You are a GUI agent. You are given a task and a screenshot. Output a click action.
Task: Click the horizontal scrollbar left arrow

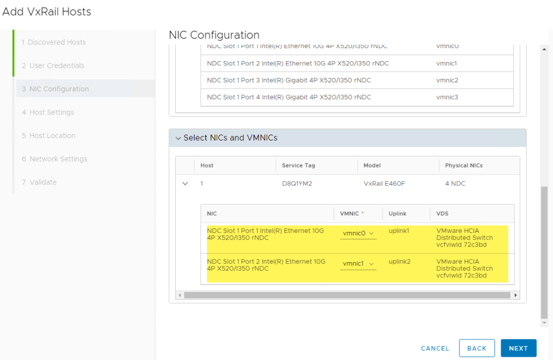[179, 295]
